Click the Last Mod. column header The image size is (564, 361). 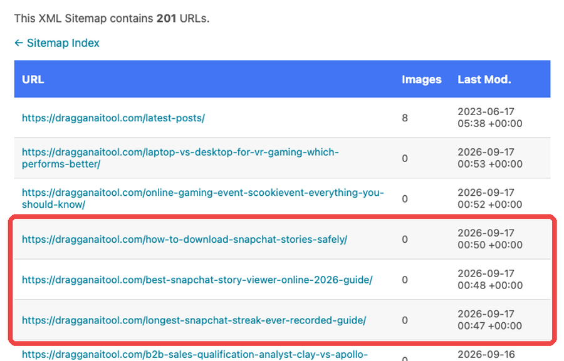pyautogui.click(x=484, y=79)
